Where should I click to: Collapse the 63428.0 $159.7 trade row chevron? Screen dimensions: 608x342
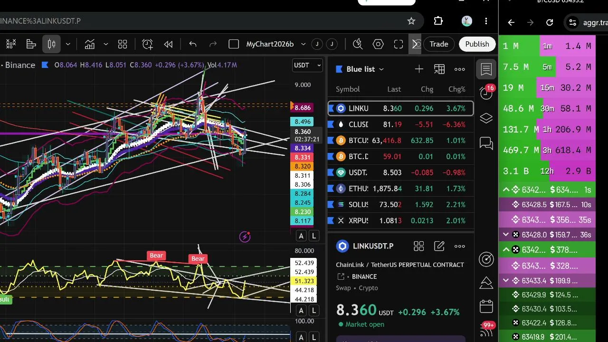click(506, 235)
